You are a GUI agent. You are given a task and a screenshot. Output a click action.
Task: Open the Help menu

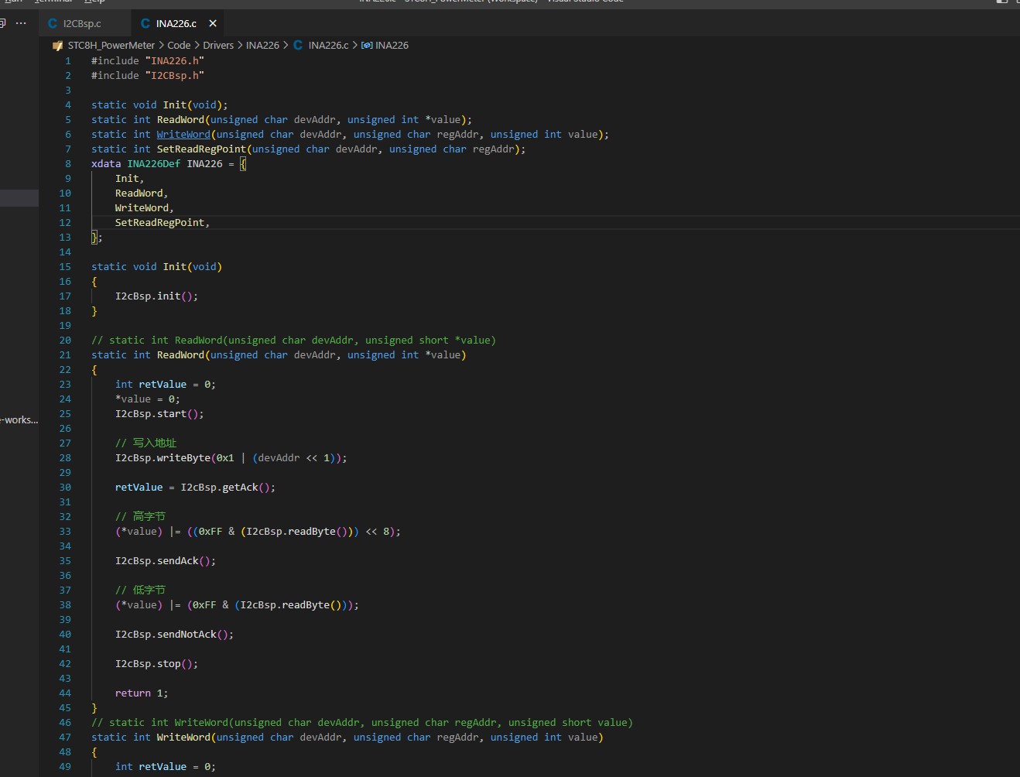(x=94, y=2)
